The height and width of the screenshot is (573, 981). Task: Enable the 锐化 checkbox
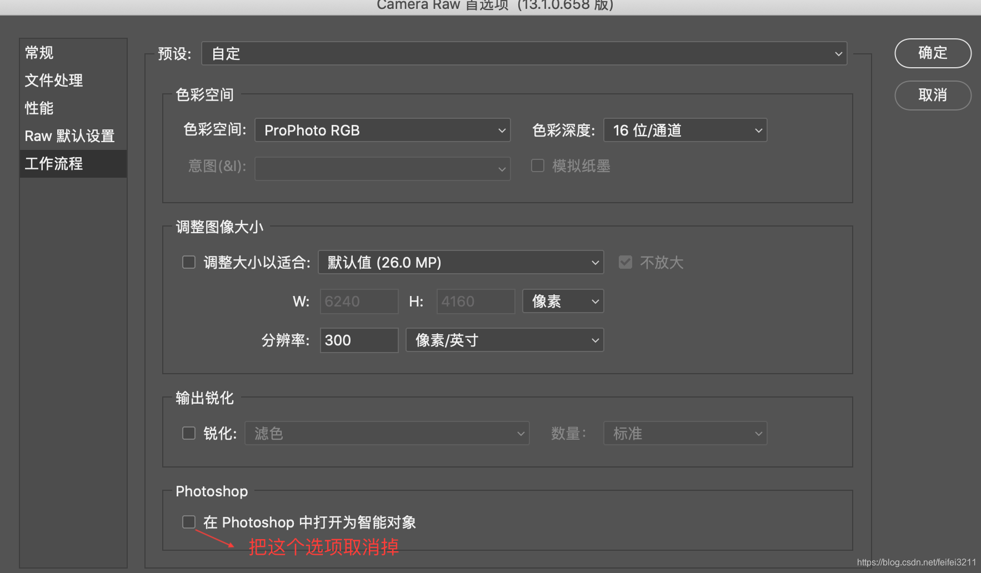click(x=189, y=433)
